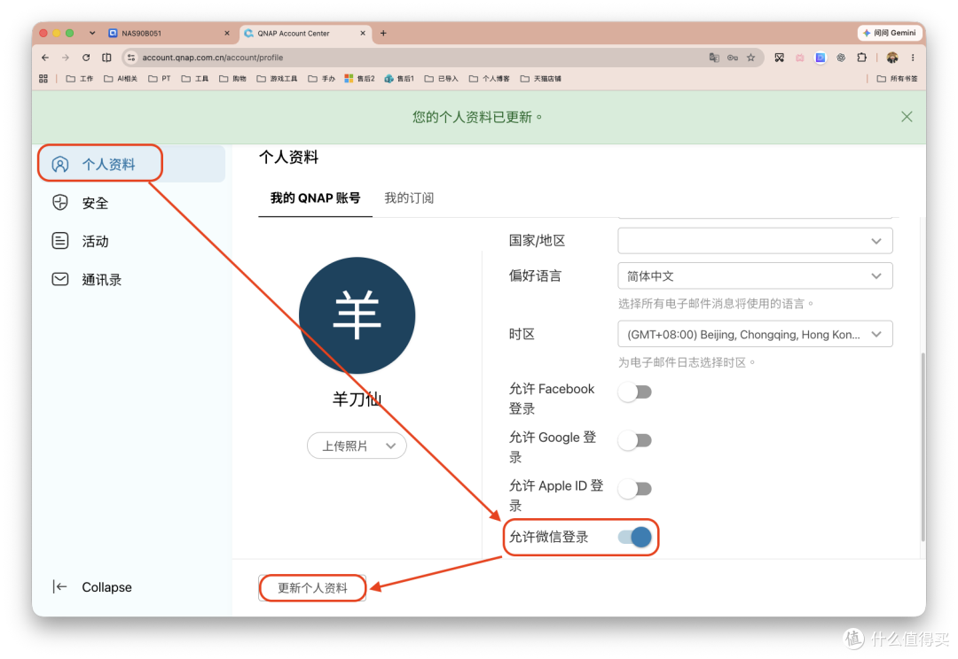
Task: Enable the 允许 Google 登录 toggle
Action: click(x=635, y=440)
